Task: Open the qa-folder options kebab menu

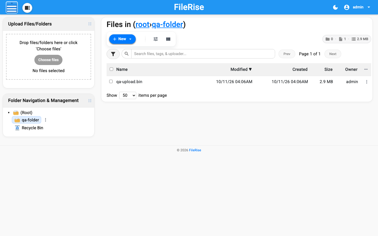Action: (46, 120)
